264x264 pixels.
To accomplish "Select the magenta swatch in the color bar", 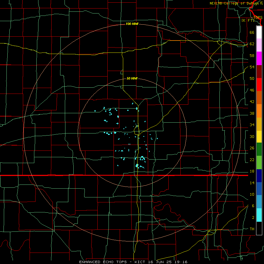I will pyautogui.click(x=259, y=58).
